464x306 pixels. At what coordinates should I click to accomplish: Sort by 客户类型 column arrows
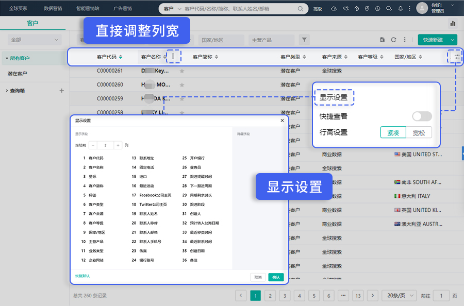tap(304, 57)
